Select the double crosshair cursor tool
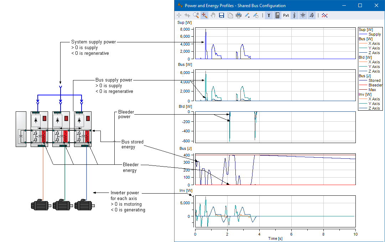 [187, 15]
